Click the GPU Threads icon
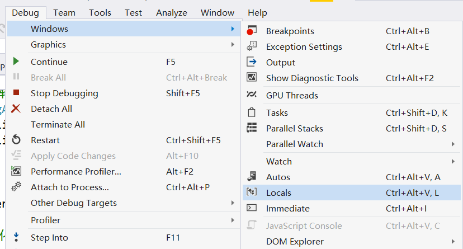Image resolution: width=463 pixels, height=249 pixels. pos(252,95)
